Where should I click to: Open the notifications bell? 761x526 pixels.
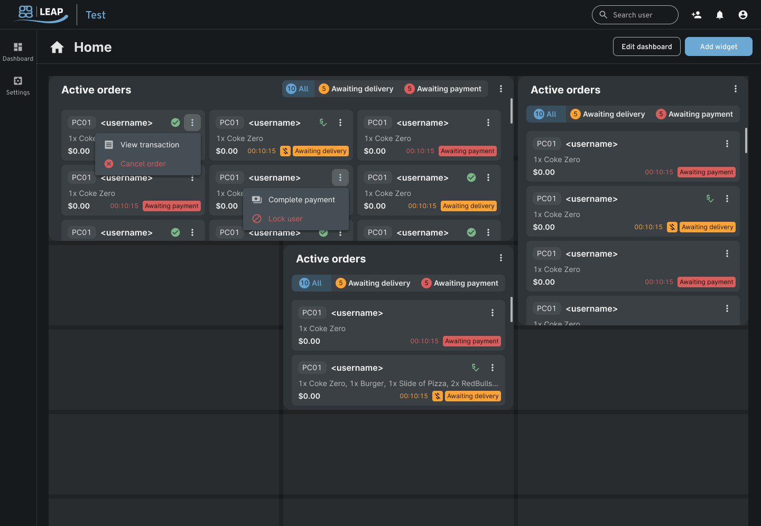coord(720,15)
